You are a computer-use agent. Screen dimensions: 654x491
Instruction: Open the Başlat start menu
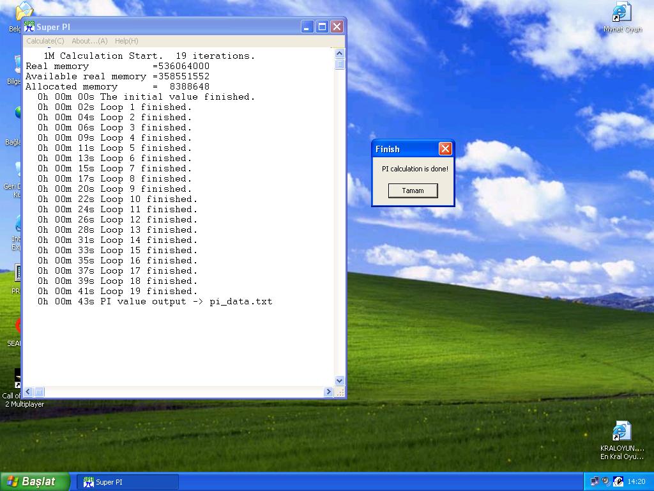pos(35,481)
